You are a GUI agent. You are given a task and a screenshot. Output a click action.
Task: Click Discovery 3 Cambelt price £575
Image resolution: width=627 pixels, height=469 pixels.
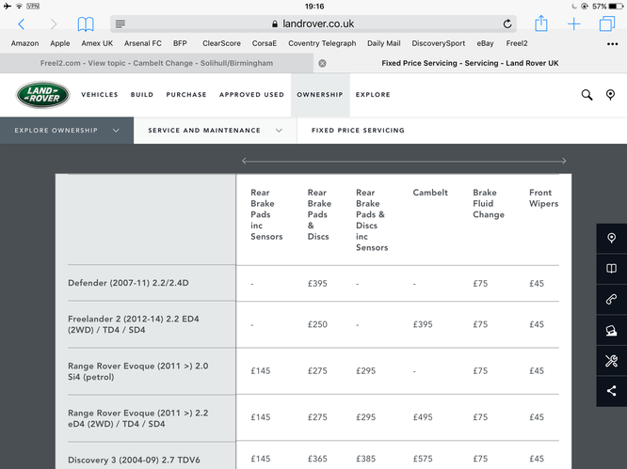(423, 459)
